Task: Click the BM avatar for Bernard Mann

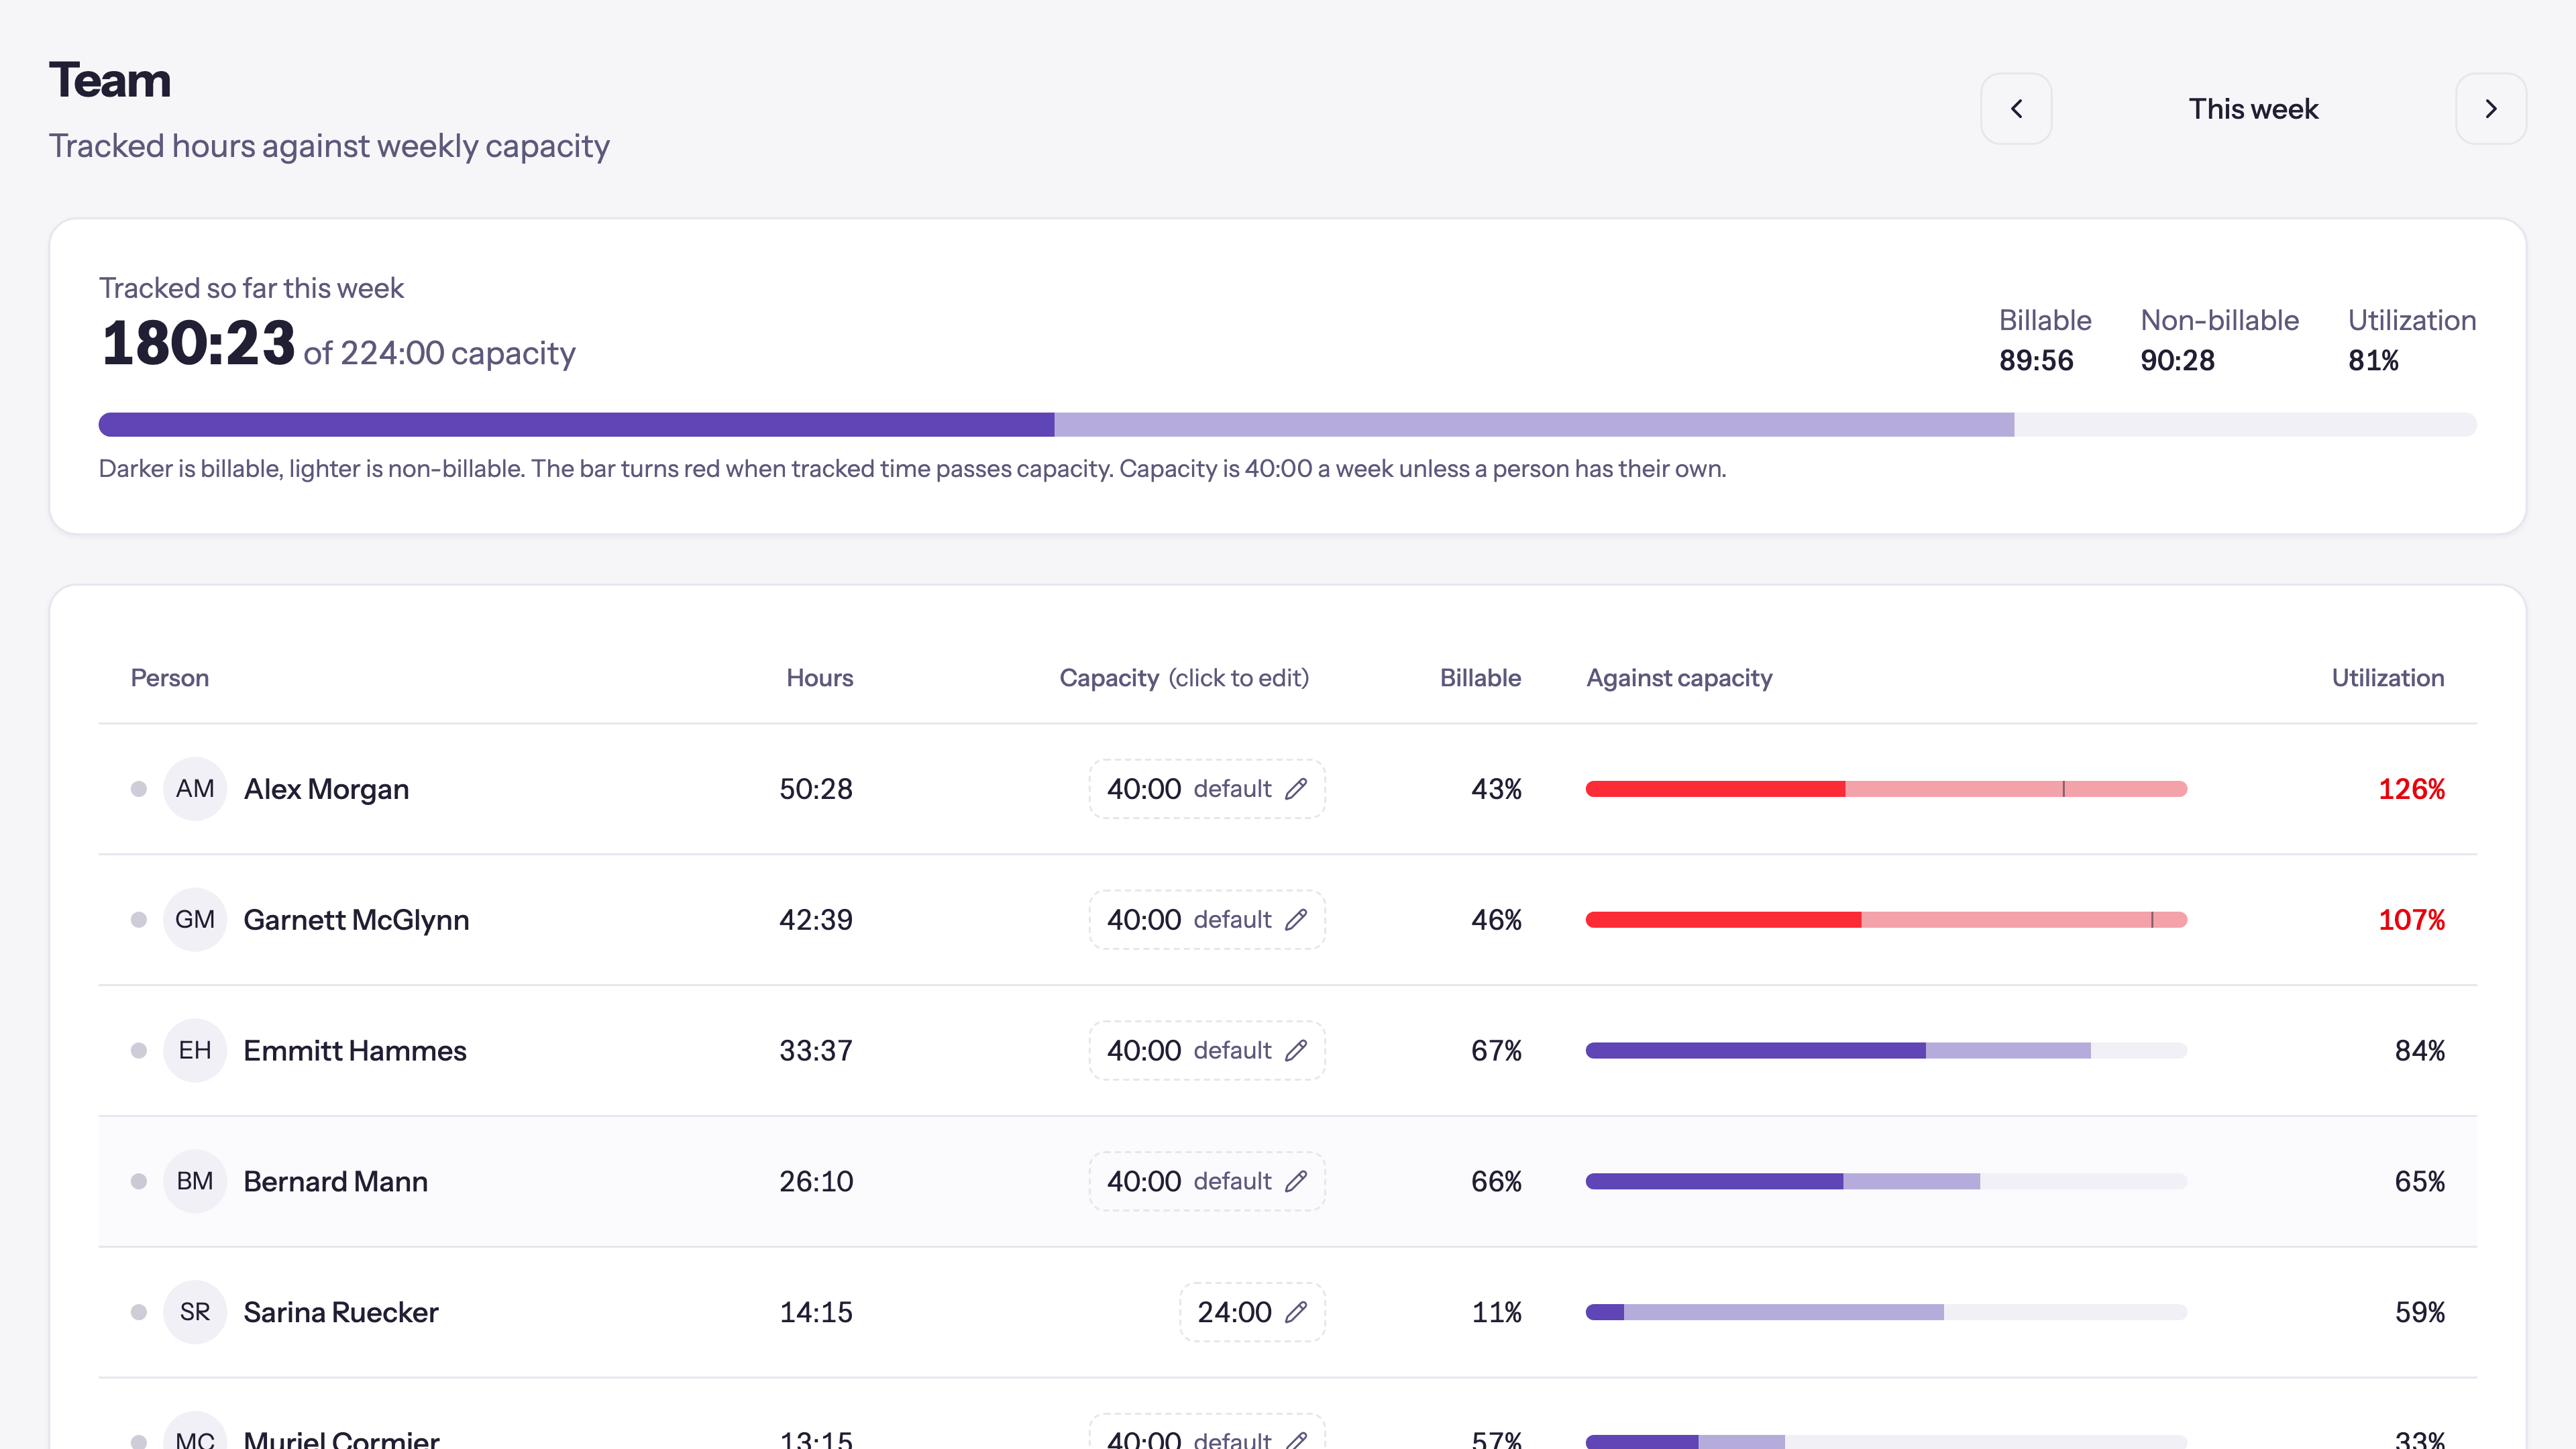Action: [195, 1182]
